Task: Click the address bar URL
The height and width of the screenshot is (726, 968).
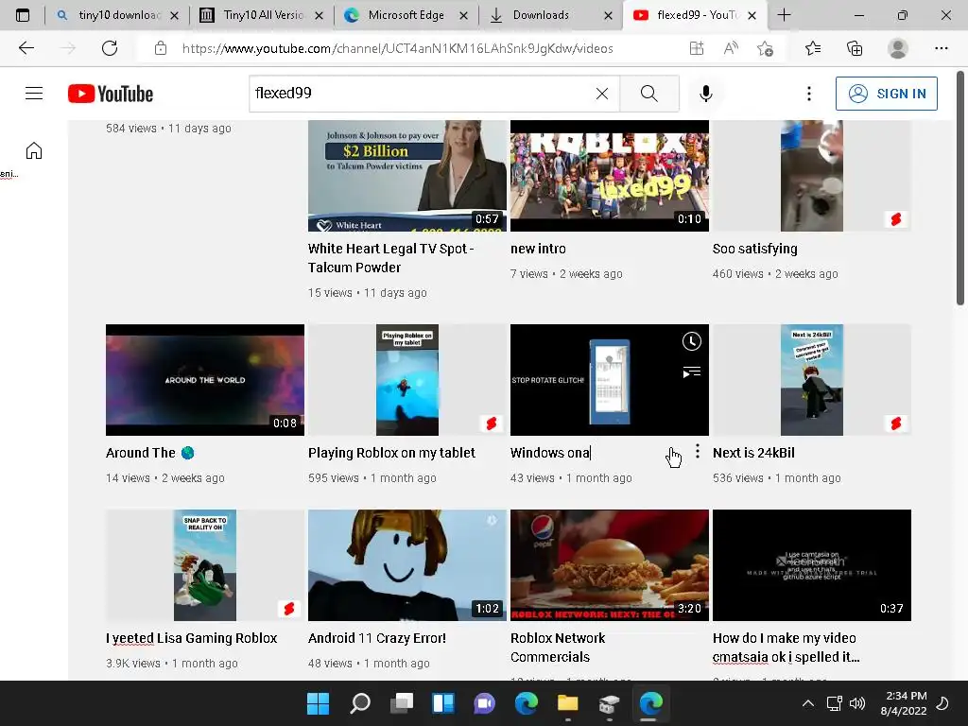Action: pyautogui.click(x=398, y=48)
